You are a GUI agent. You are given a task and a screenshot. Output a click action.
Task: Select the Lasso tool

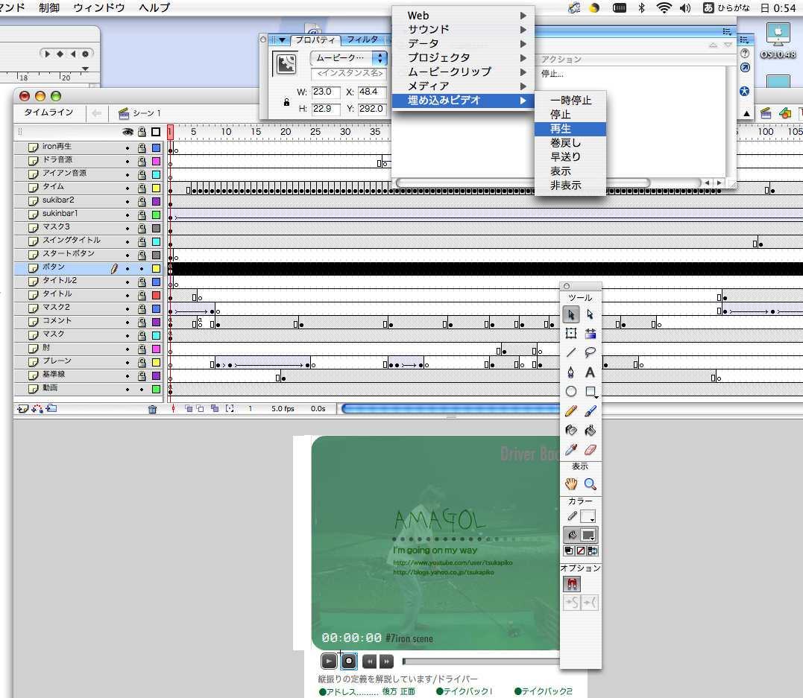point(590,352)
